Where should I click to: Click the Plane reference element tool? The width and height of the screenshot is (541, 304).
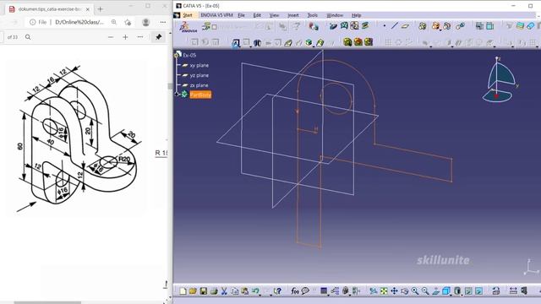406,26
